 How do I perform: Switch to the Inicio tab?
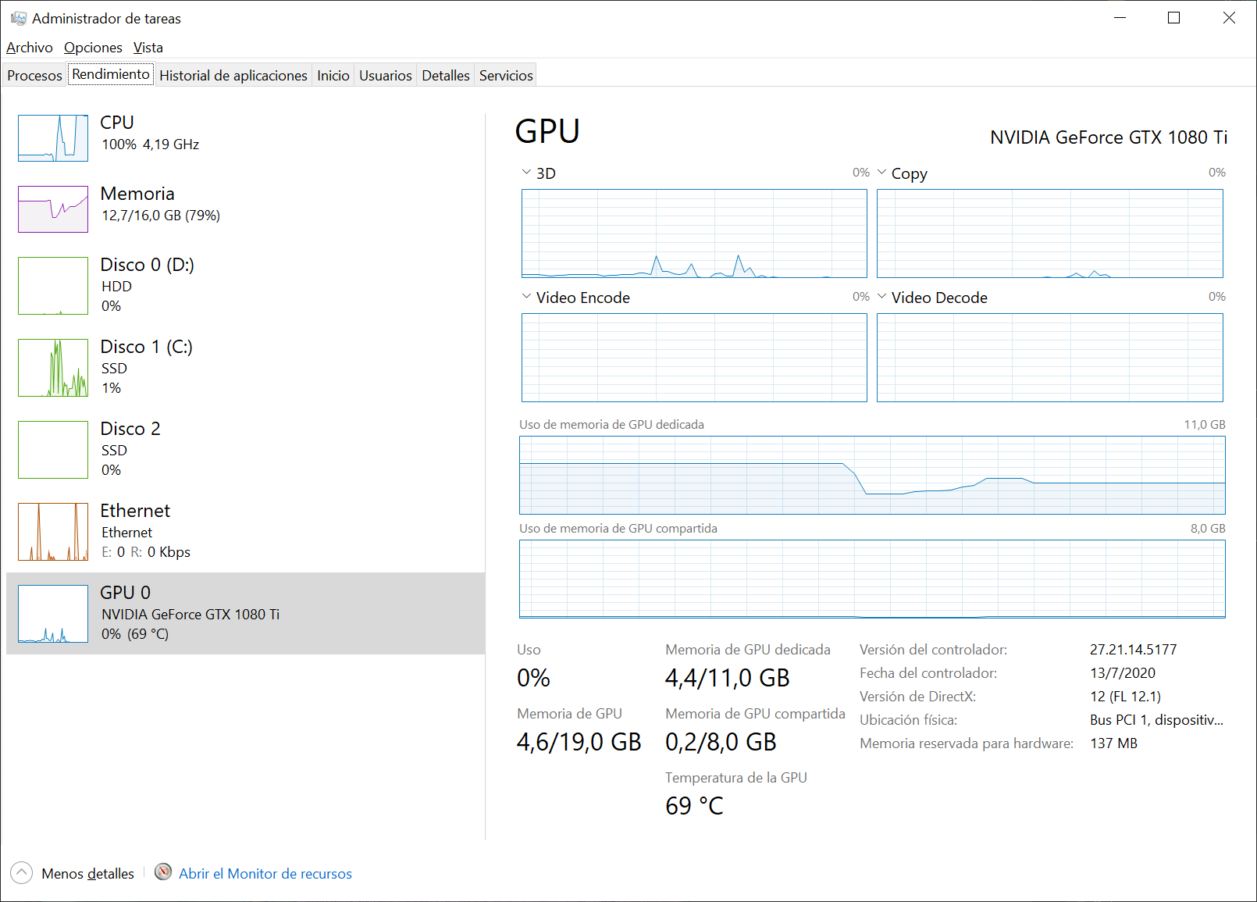coord(333,75)
